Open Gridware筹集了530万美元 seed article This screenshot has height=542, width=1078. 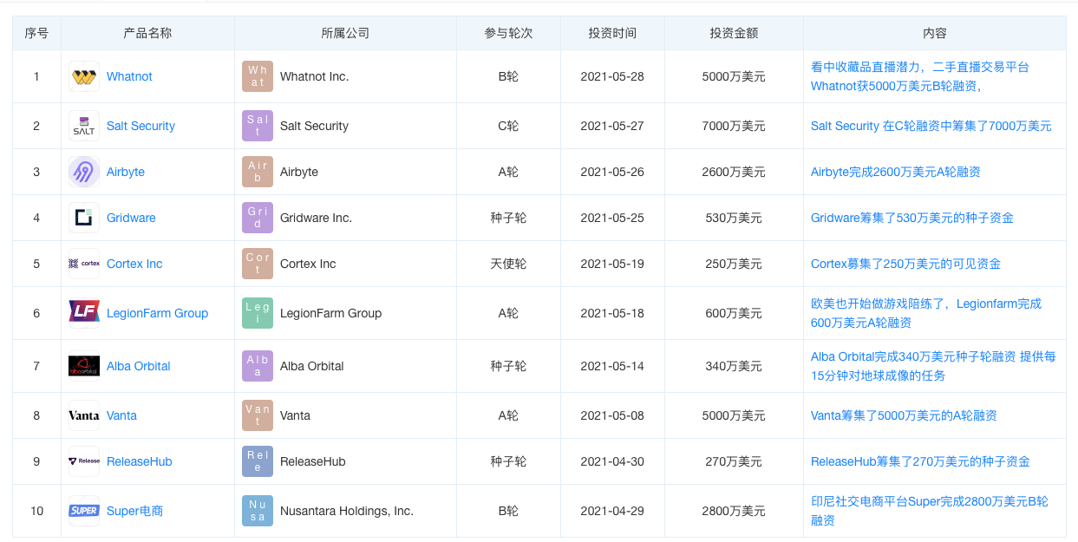pyautogui.click(x=912, y=218)
